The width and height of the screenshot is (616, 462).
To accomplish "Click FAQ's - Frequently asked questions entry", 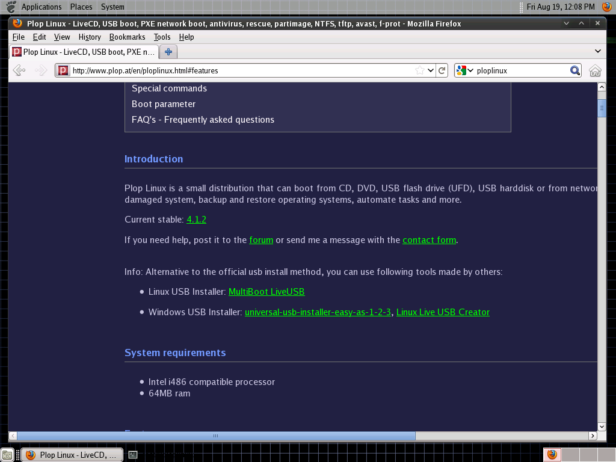I will point(203,120).
